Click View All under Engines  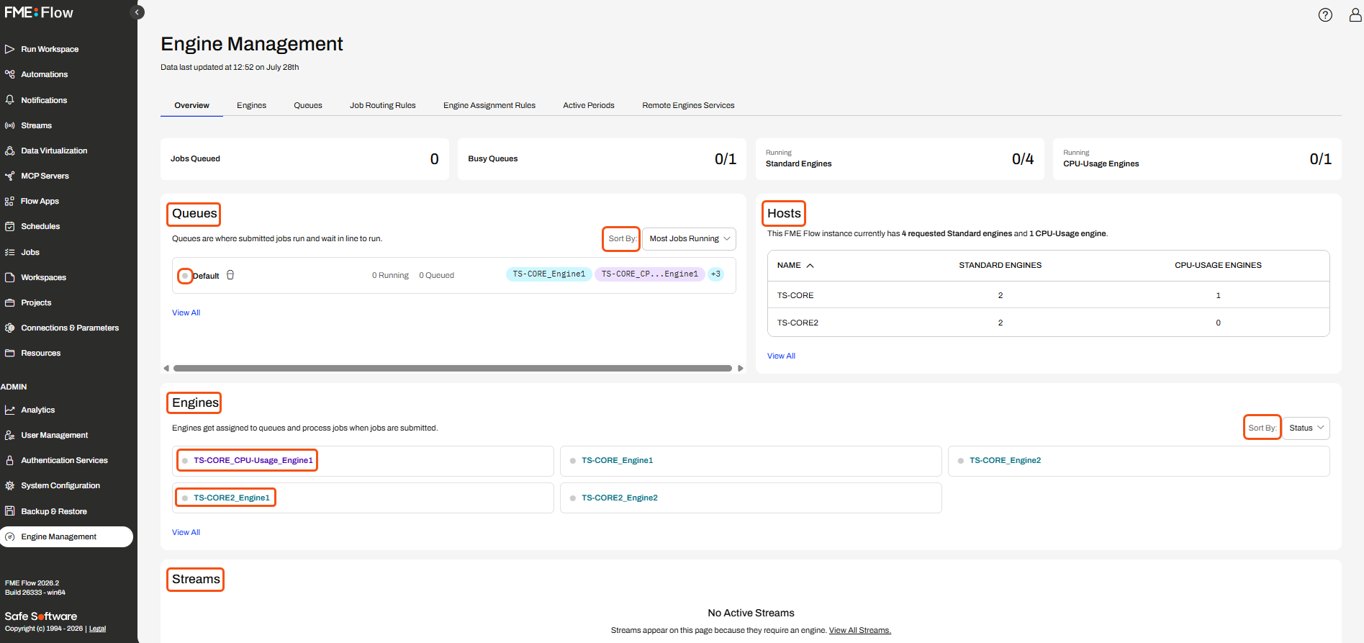click(x=186, y=532)
